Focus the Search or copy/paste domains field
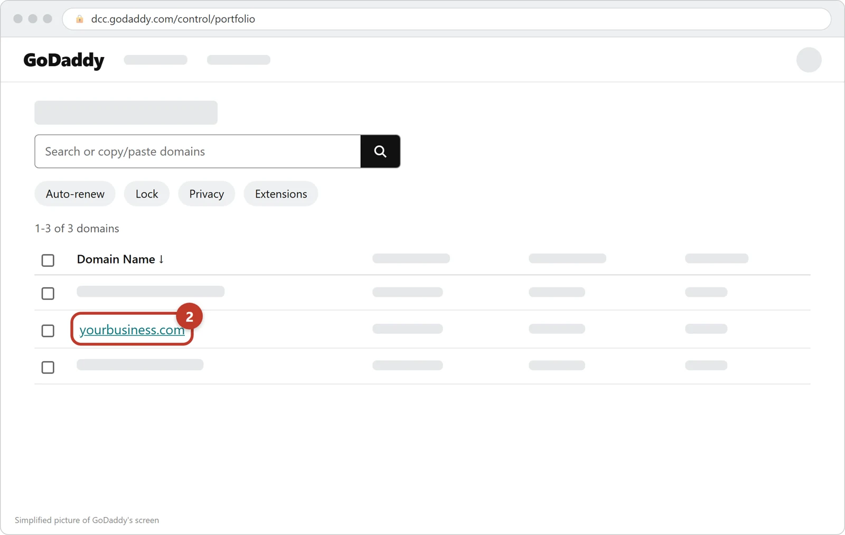This screenshot has width=845, height=535. click(x=198, y=152)
